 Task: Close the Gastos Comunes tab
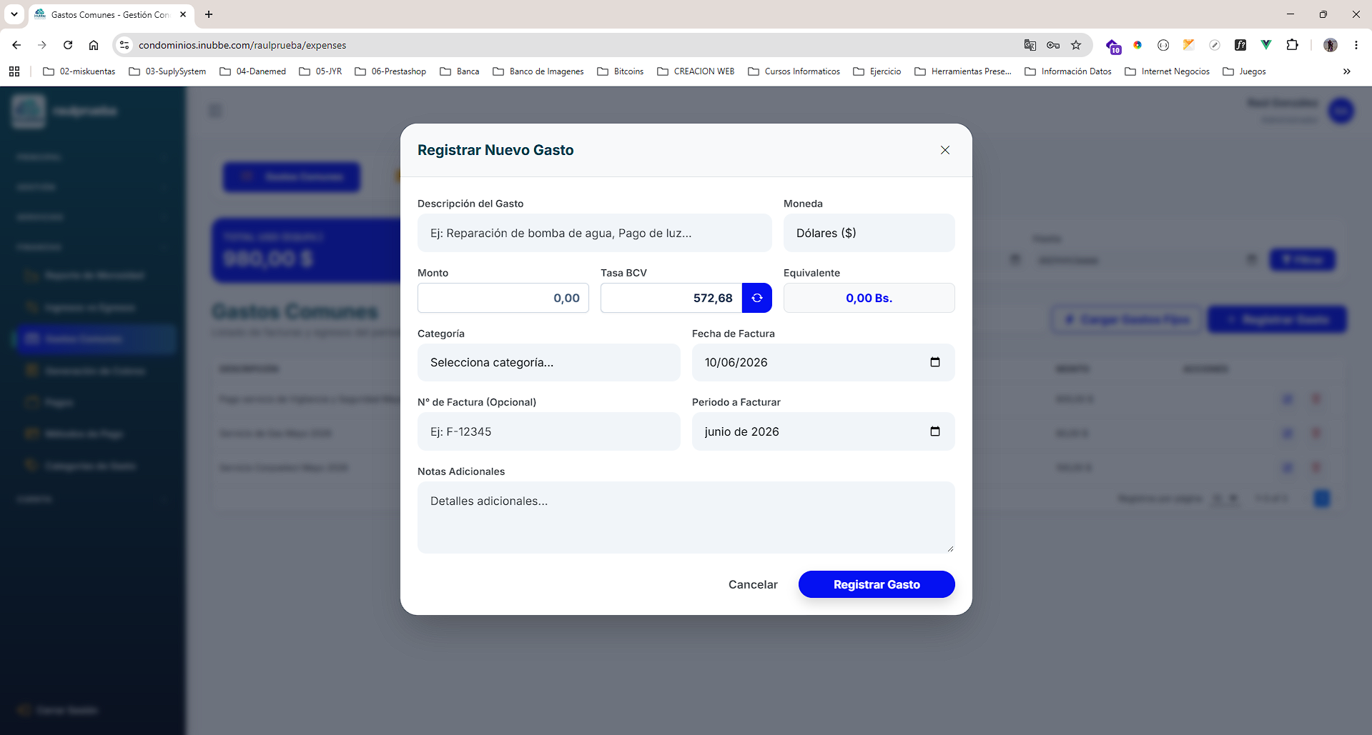click(183, 14)
